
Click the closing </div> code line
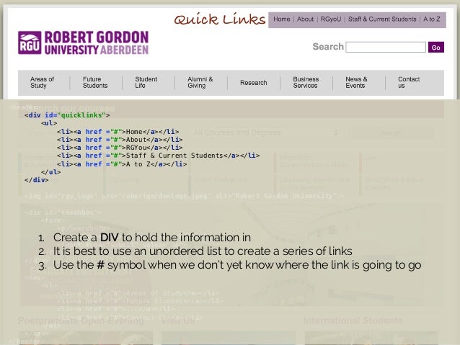(x=36, y=179)
